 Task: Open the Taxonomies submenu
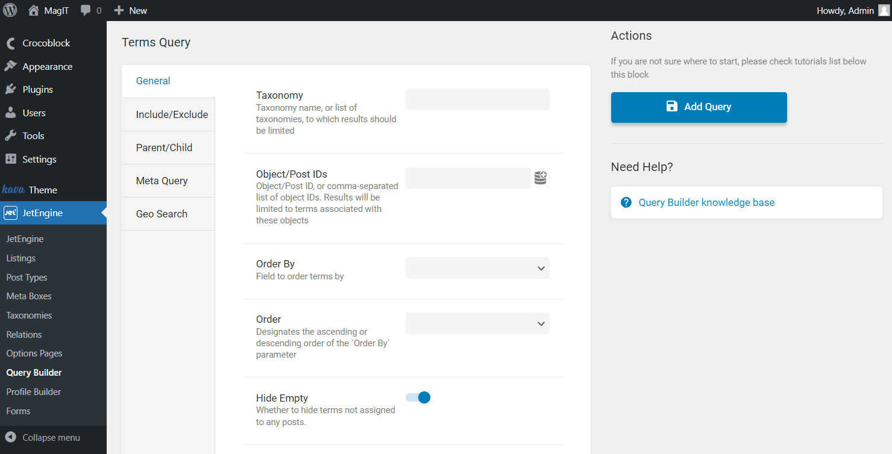(x=30, y=316)
